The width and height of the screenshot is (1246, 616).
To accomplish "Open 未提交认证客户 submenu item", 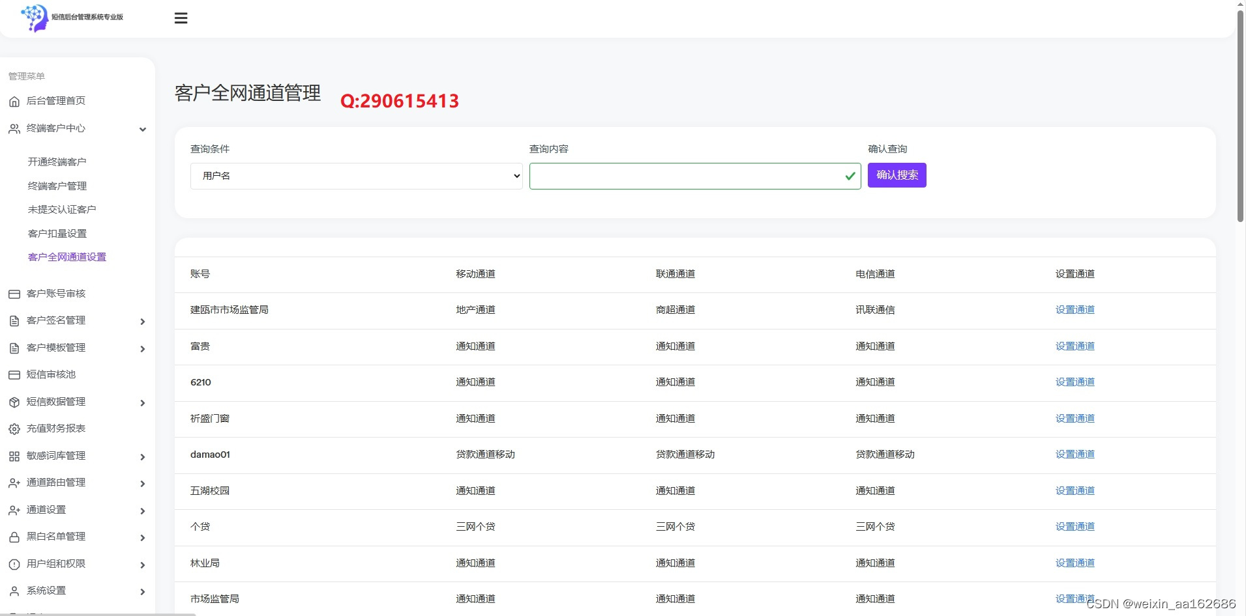I will pyautogui.click(x=62, y=210).
